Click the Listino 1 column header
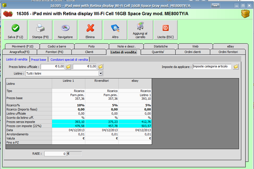This screenshot has width=254, height=169. point(68,83)
